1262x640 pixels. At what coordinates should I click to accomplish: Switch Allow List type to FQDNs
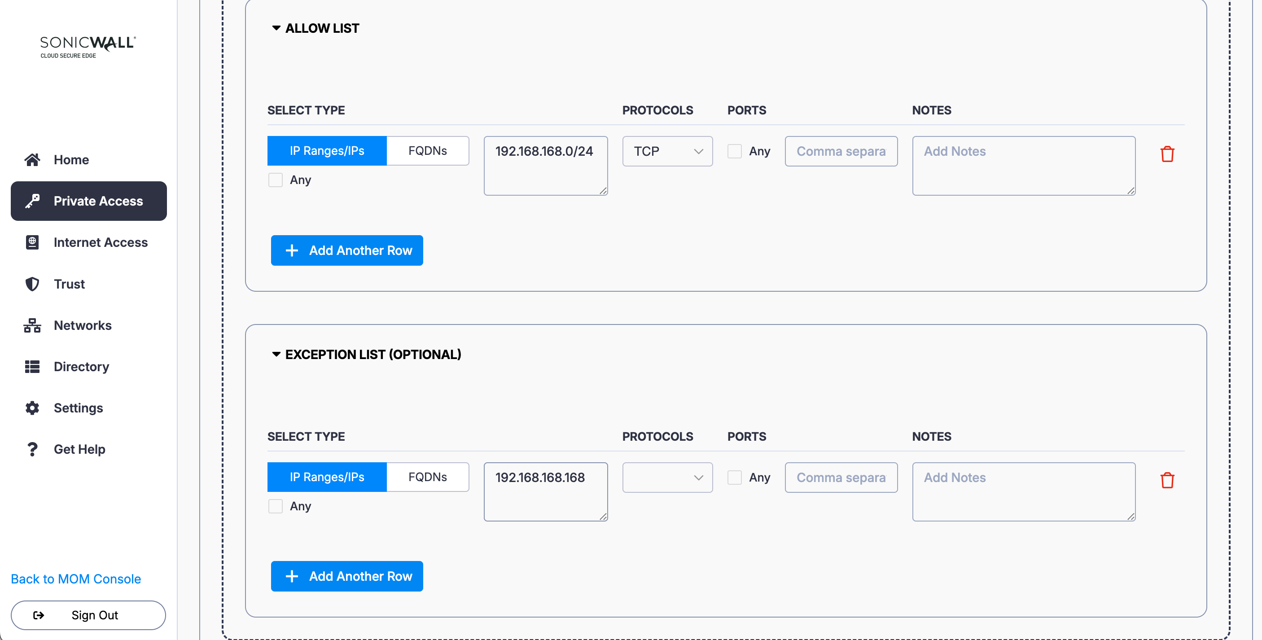point(427,151)
